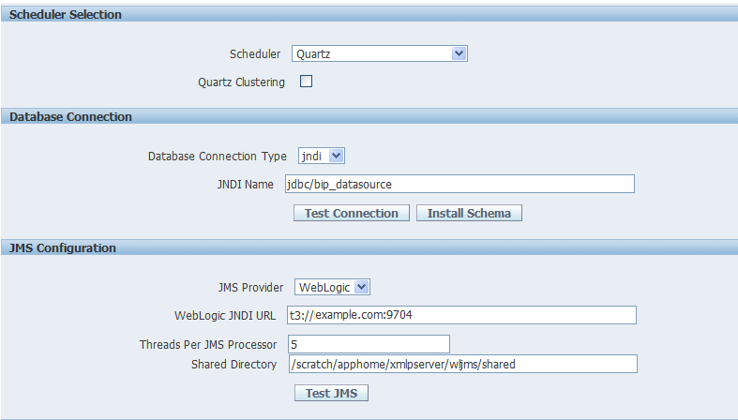Image resolution: width=738 pixels, height=420 pixels.
Task: Focus the JNDI Name input field
Action: point(459,184)
